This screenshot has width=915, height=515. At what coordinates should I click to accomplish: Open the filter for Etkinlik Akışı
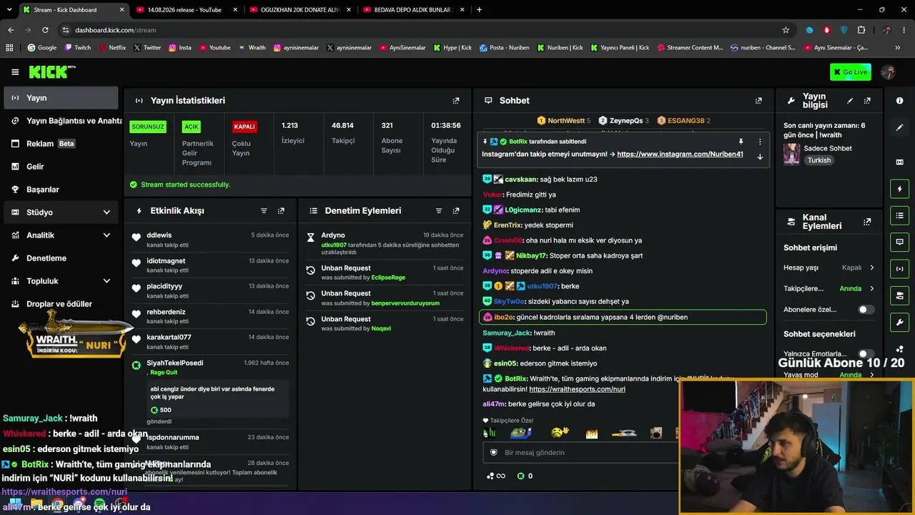[x=264, y=211]
